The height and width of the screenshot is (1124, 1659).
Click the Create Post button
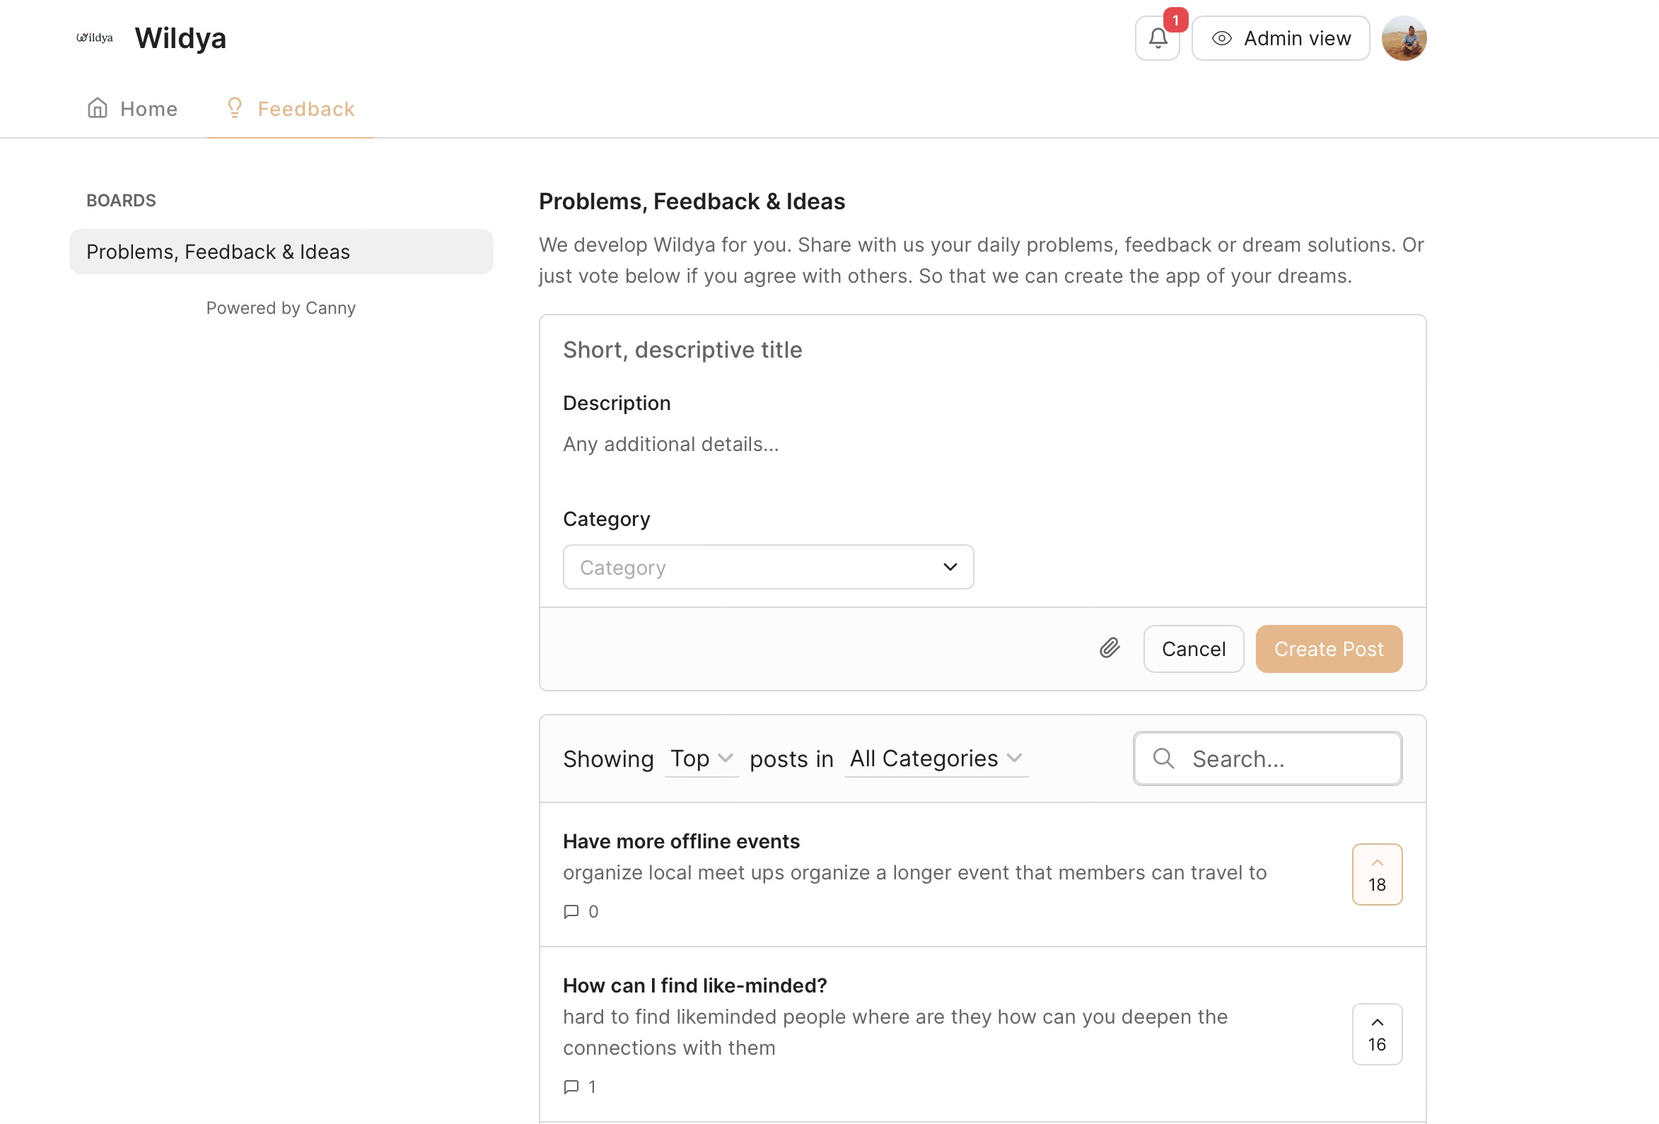1329,649
